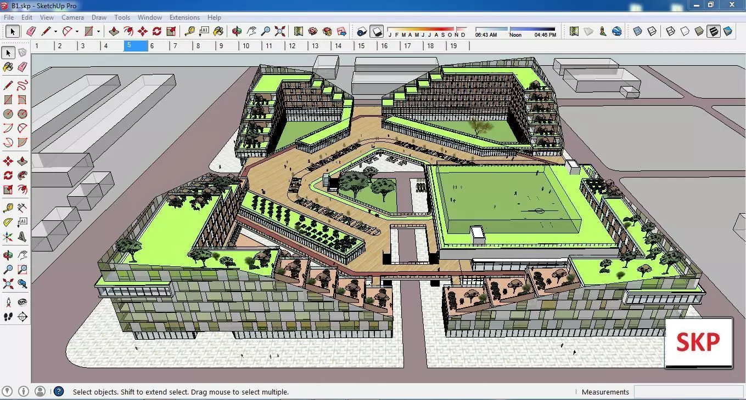Select the Freehand drawing tool

(x=22, y=85)
